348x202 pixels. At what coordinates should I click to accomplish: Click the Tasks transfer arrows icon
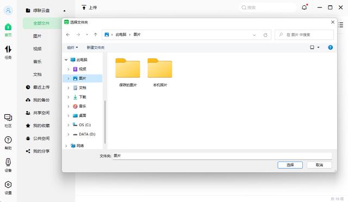(8, 49)
